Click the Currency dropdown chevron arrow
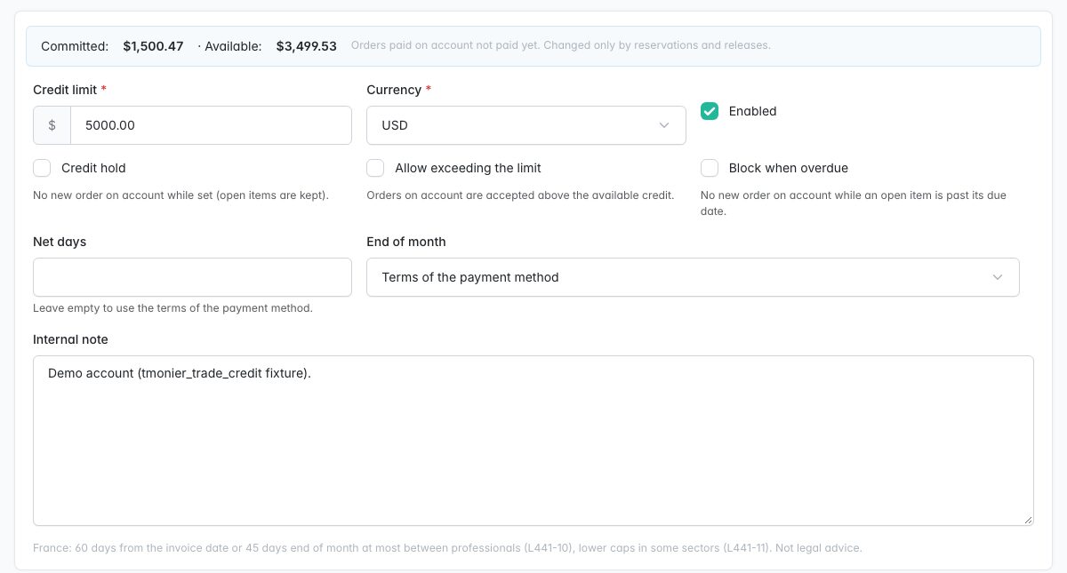Viewport: 1067px width, 573px height. (664, 125)
